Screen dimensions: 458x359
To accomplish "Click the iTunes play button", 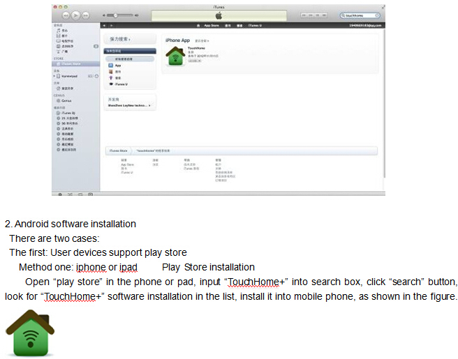I will 75,15.
